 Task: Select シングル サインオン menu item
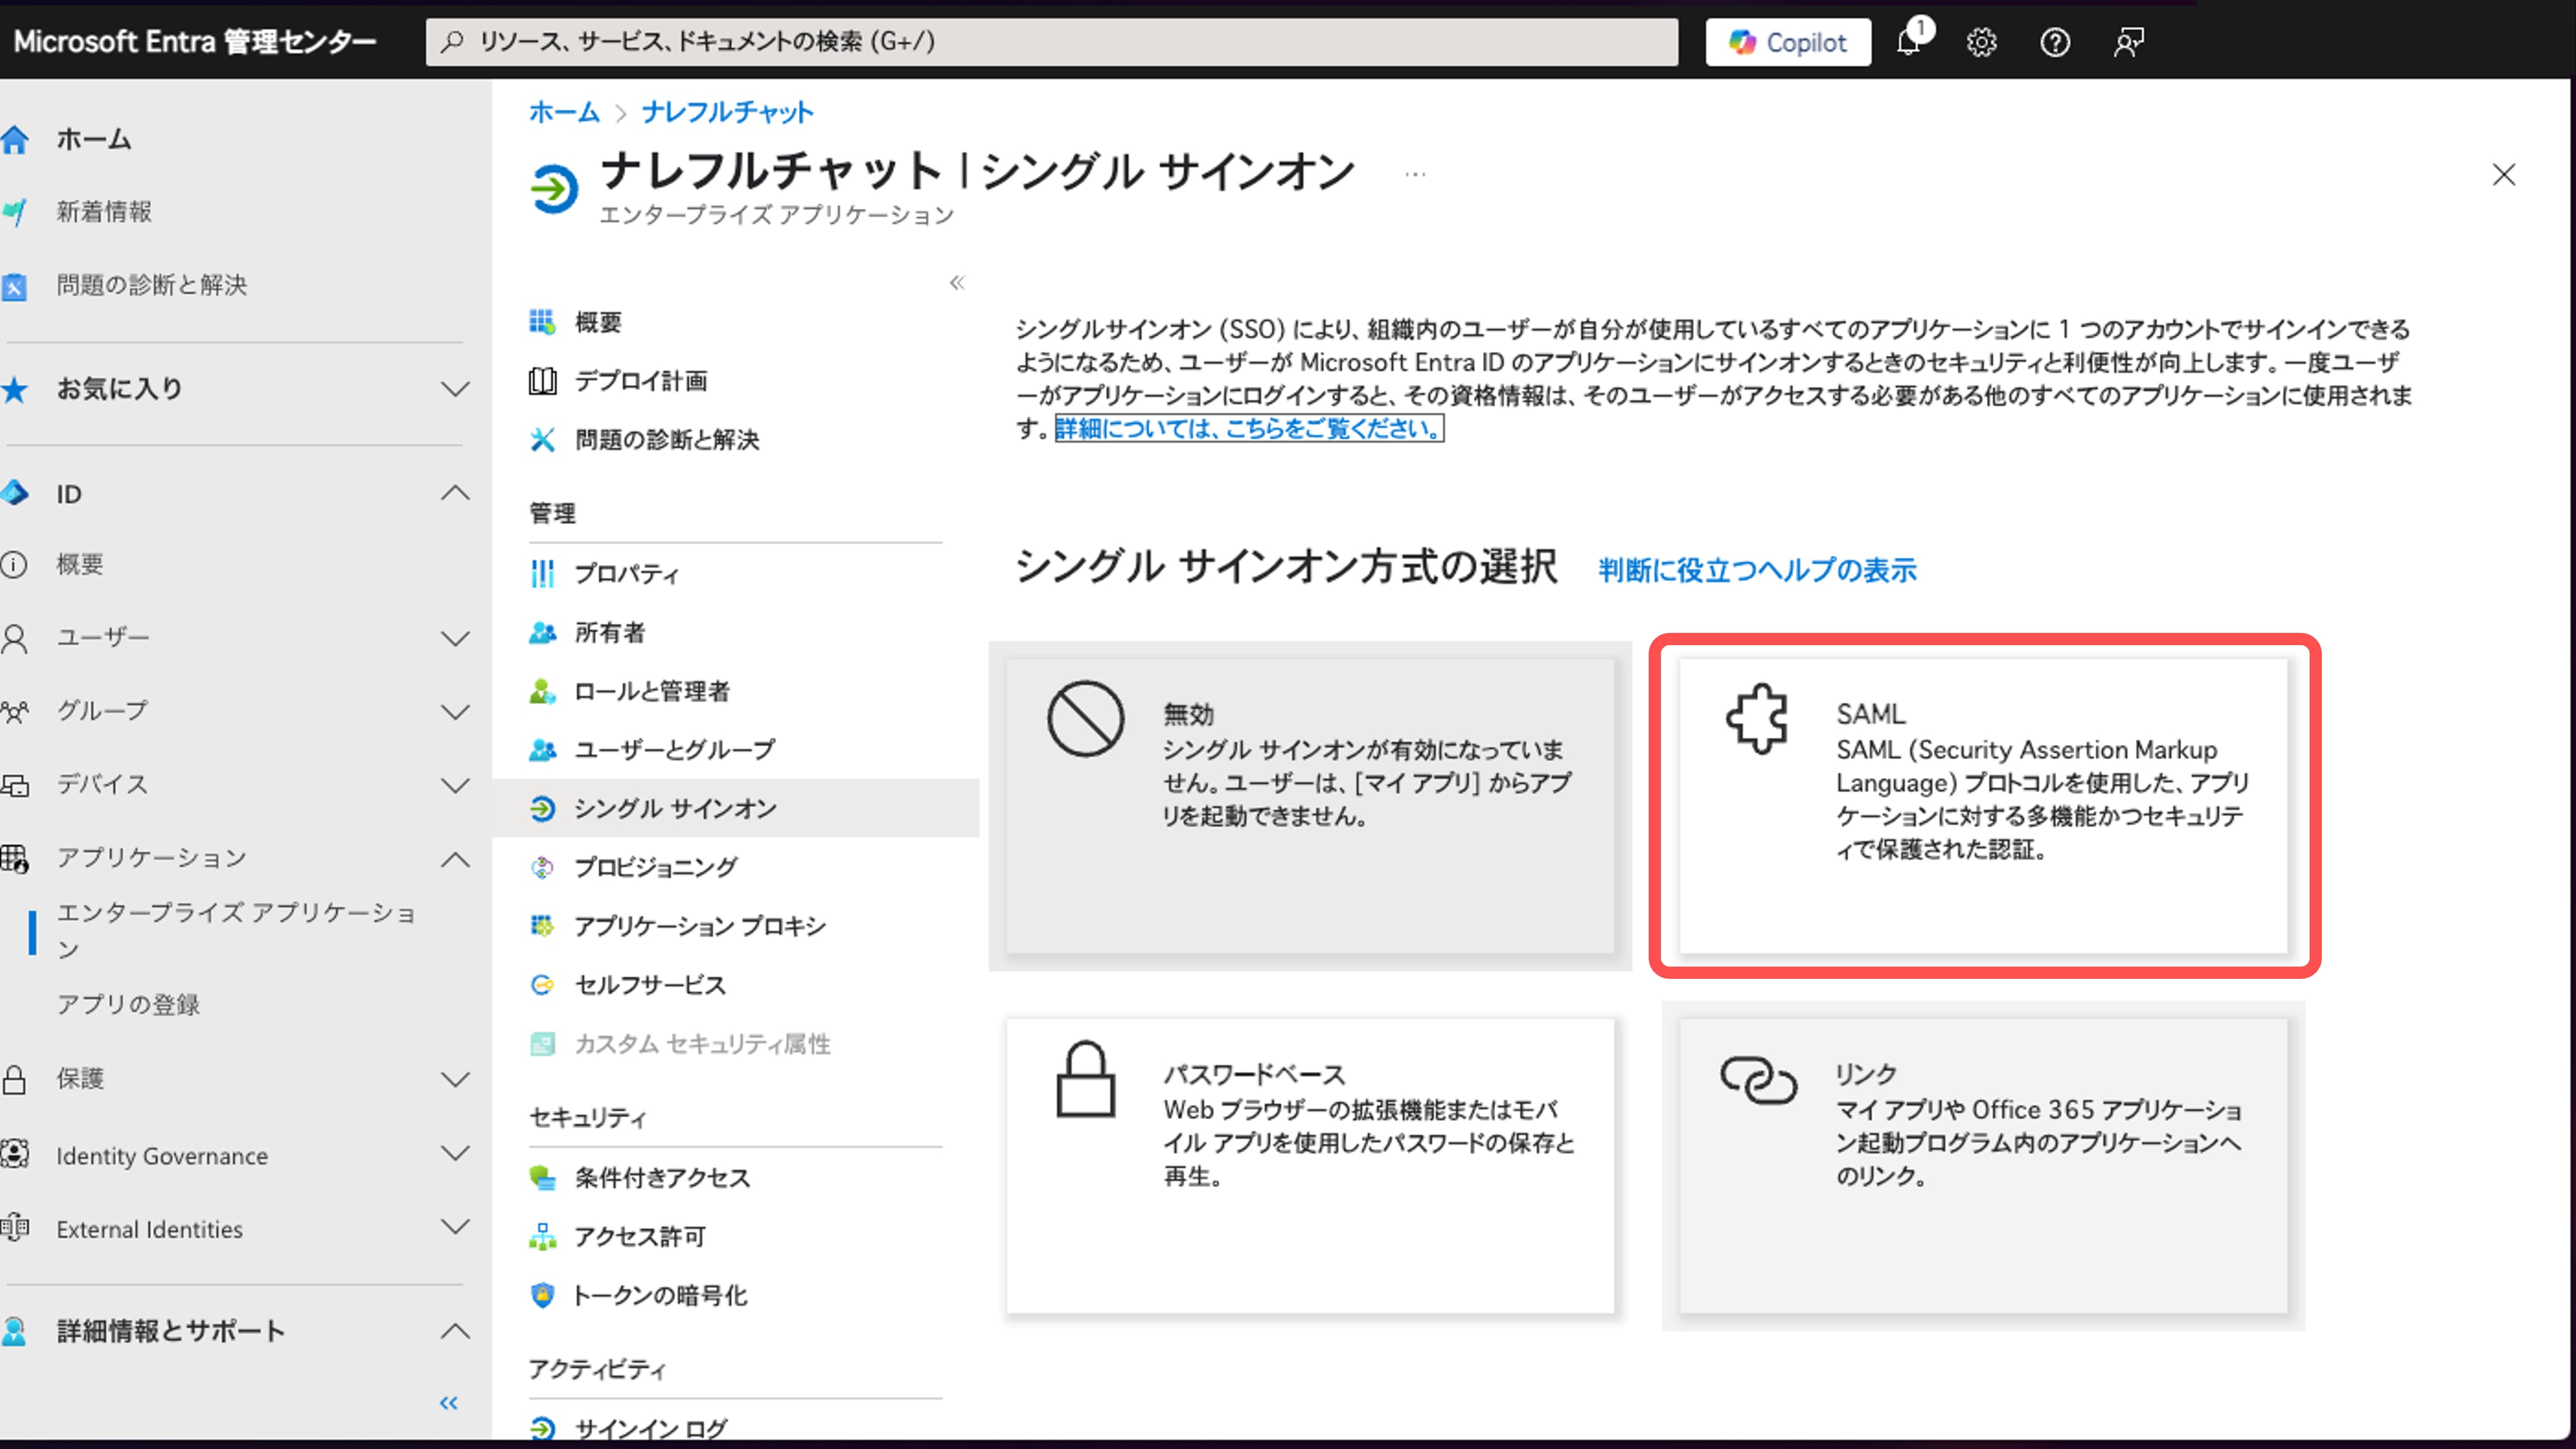[x=737, y=808]
